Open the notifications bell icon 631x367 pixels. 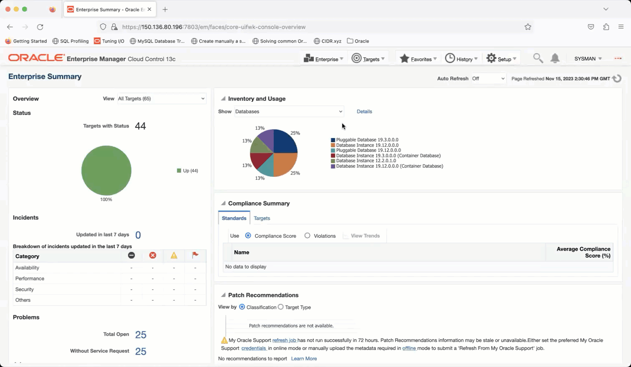click(555, 59)
